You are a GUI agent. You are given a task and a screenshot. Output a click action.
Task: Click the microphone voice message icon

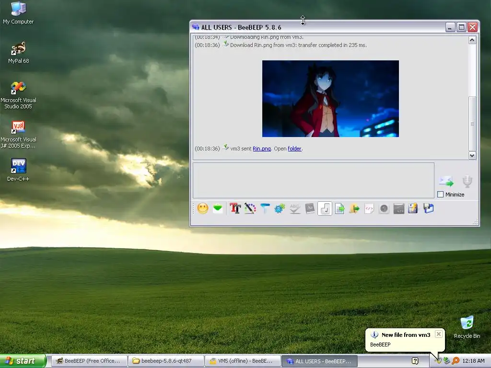click(467, 182)
